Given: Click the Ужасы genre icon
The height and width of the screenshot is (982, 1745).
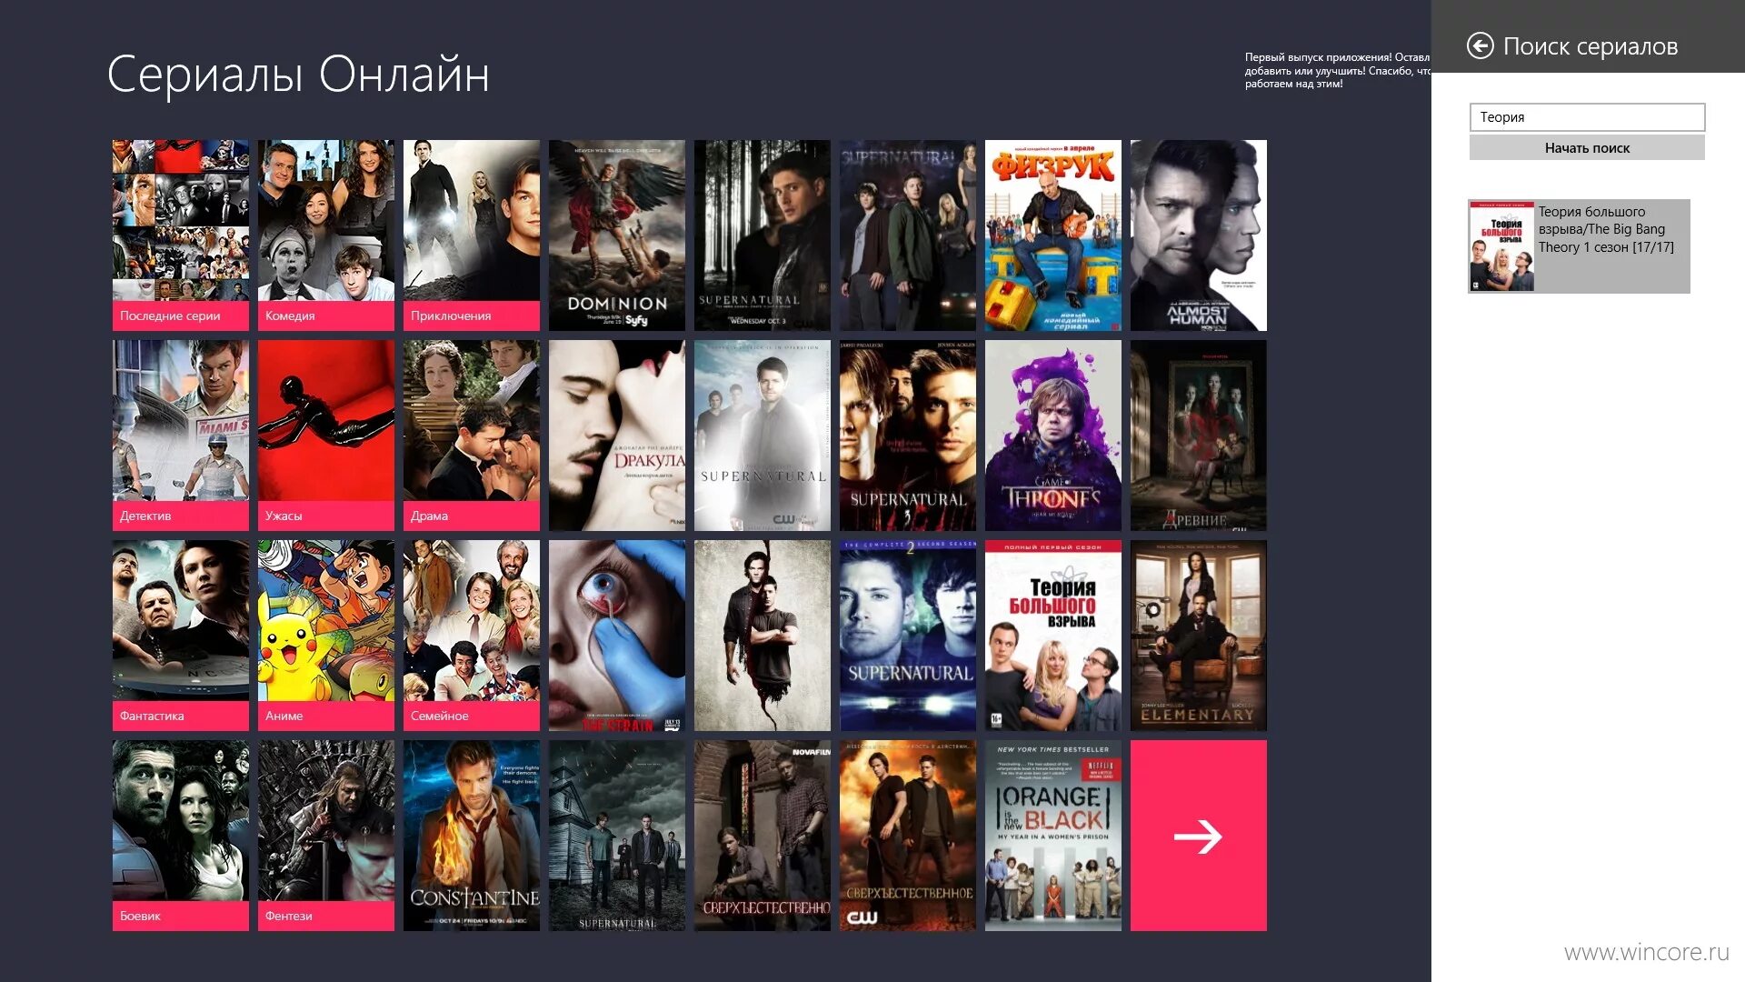Looking at the screenshot, I should (x=324, y=434).
